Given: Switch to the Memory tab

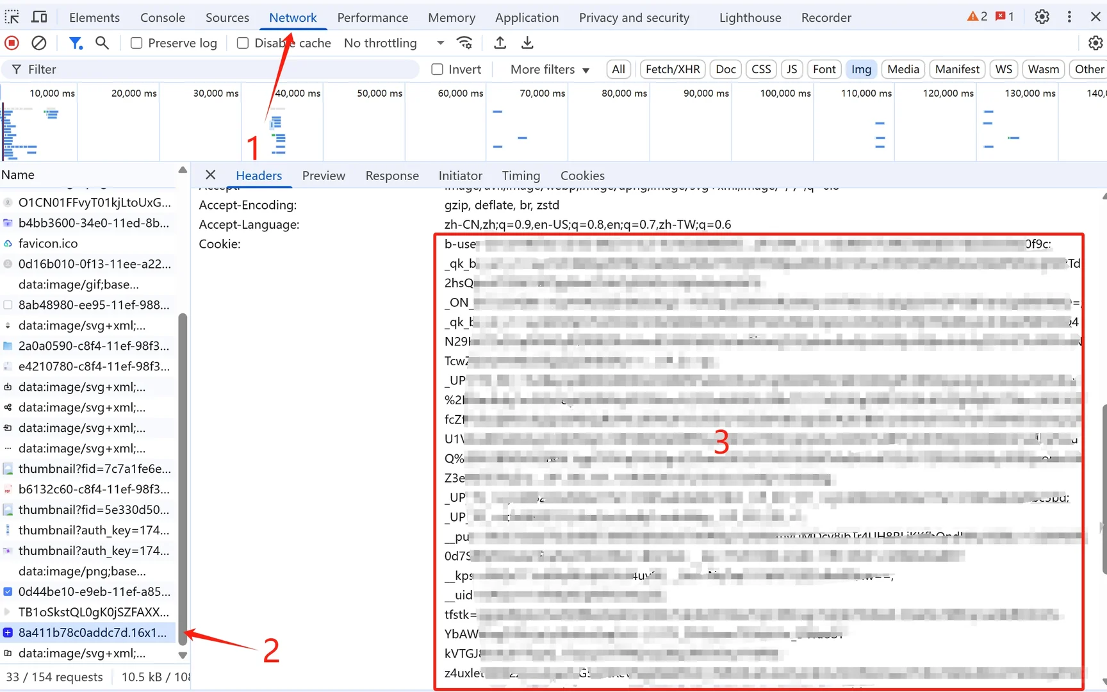Looking at the screenshot, I should [x=452, y=17].
